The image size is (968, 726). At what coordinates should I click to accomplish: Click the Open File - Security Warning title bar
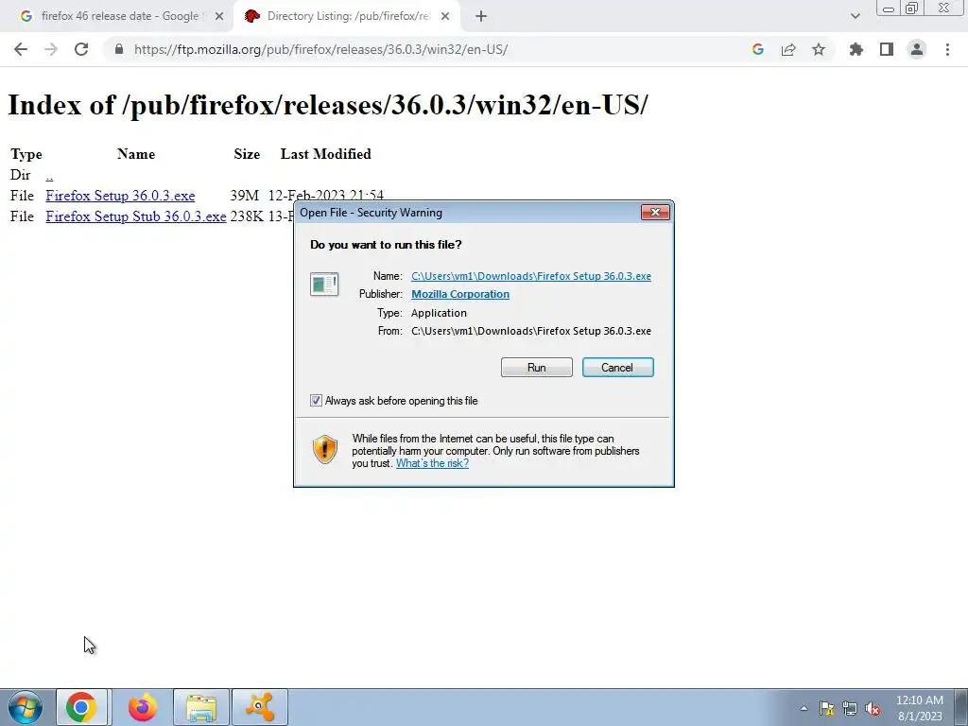point(466,213)
